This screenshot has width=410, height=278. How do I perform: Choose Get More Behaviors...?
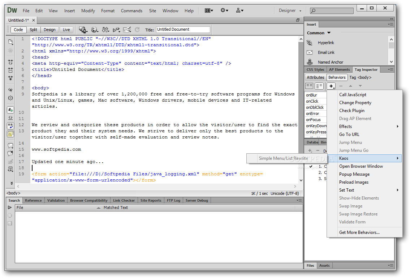pyautogui.click(x=365, y=232)
